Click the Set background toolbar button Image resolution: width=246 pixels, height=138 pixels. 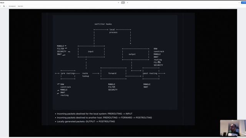(x=12, y=6)
